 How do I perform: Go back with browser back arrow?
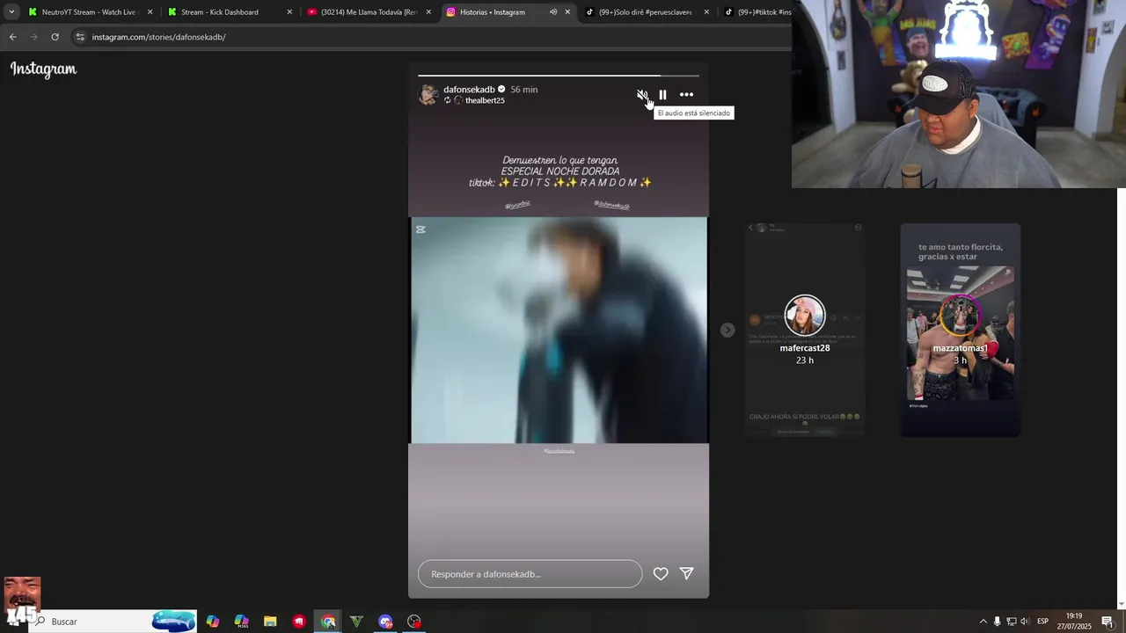point(12,37)
